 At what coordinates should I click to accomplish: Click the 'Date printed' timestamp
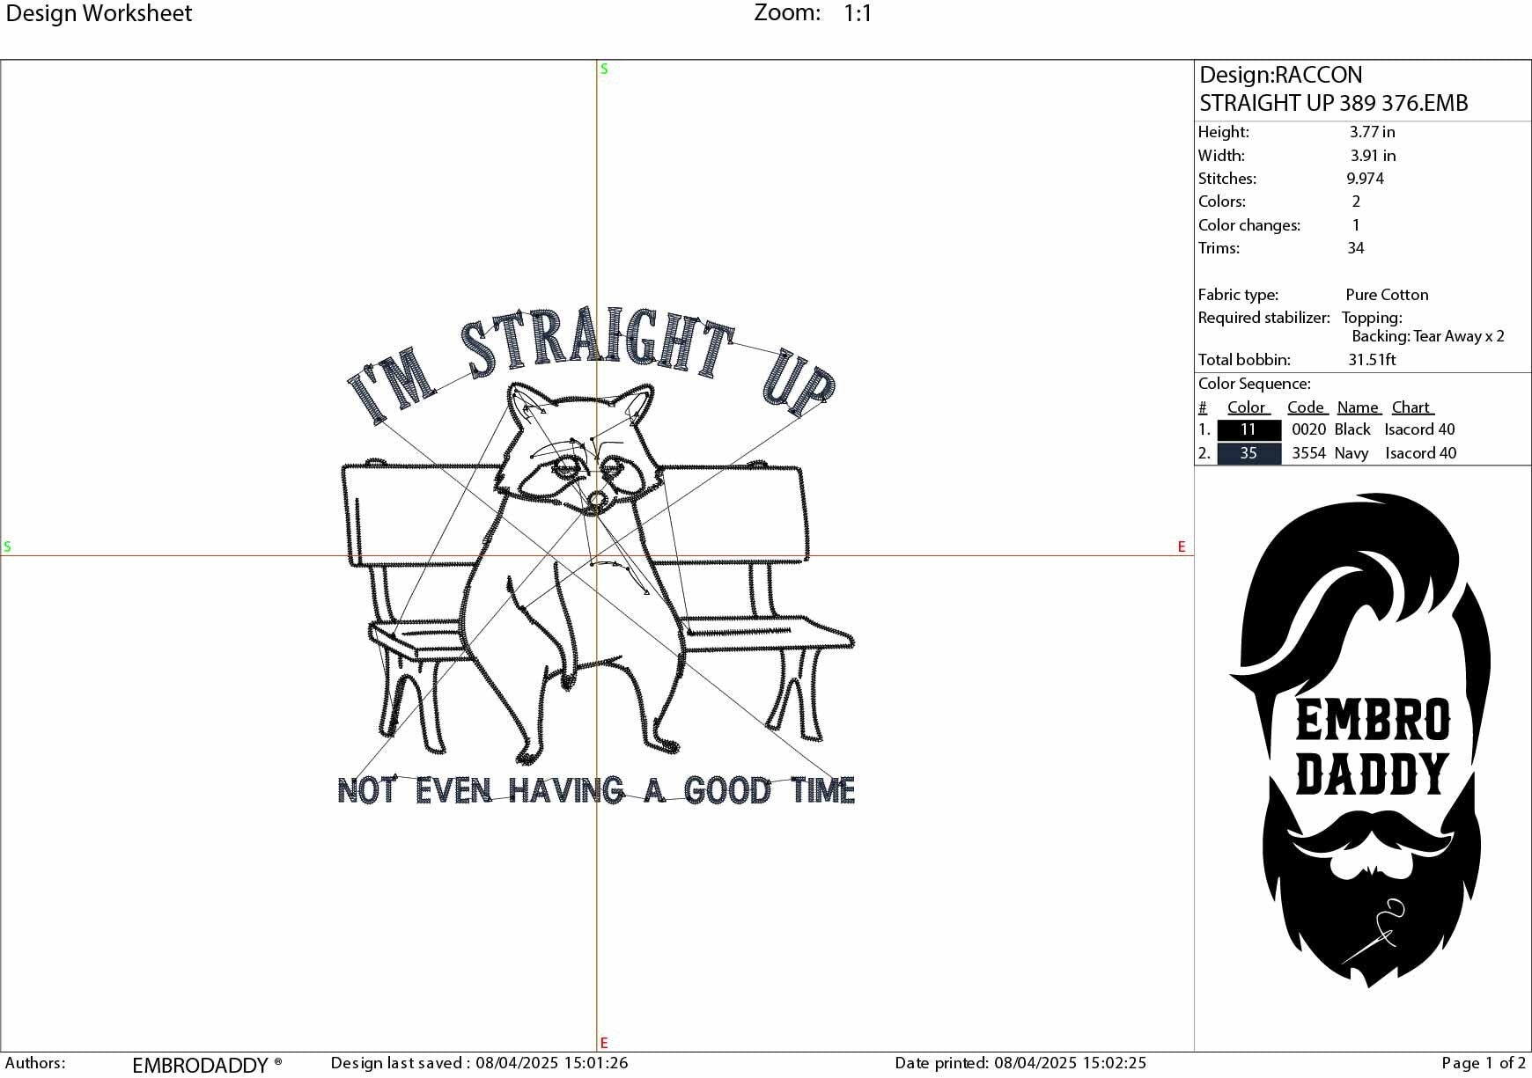(x=1020, y=1063)
